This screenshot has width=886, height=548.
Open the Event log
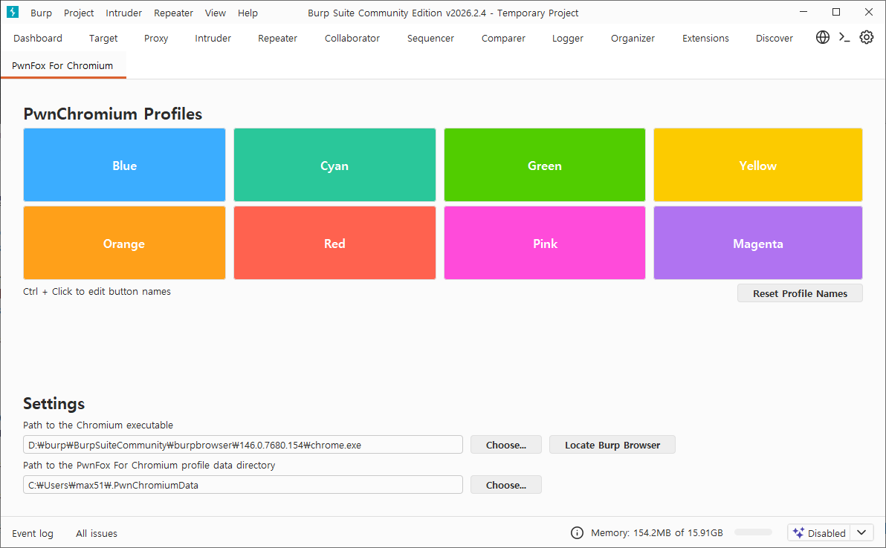coord(33,533)
